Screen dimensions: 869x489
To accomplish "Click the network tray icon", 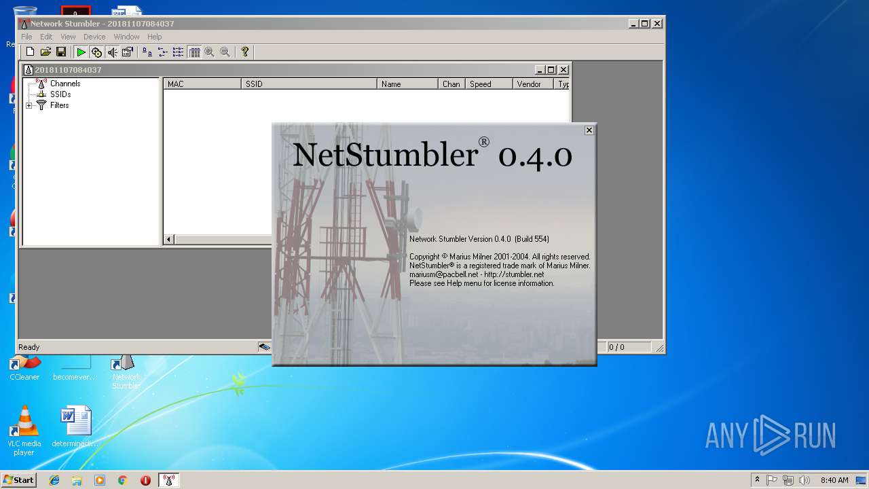I will [788, 480].
